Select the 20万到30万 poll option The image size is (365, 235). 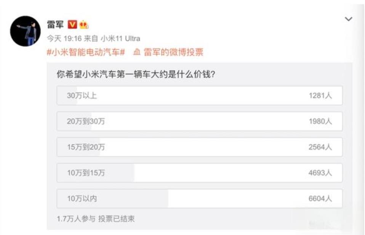tap(200, 121)
